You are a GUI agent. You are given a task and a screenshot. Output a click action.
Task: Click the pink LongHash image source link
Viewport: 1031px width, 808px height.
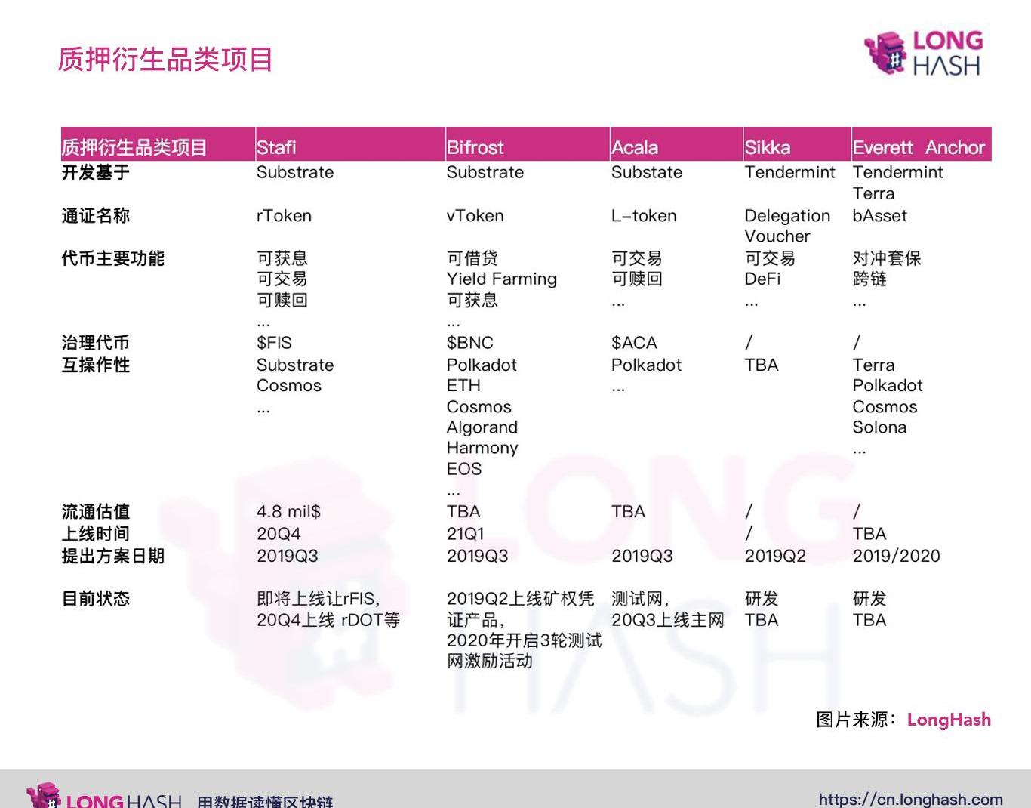point(948,720)
